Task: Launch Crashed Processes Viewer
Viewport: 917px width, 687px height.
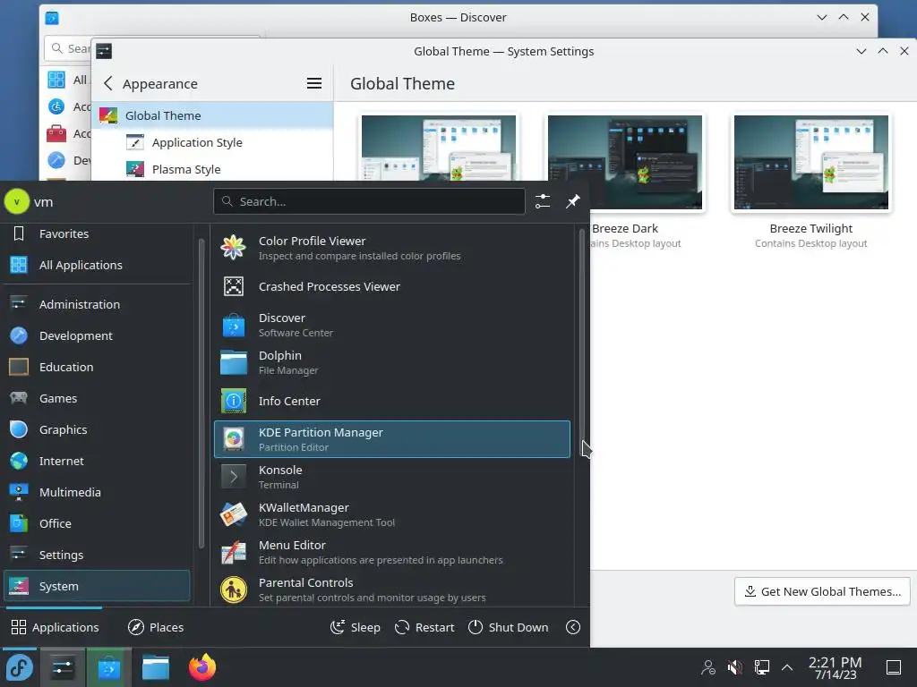Action: pos(392,286)
